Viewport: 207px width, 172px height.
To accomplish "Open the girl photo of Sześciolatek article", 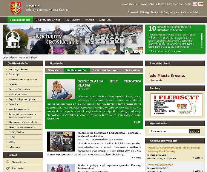I will pos(61,89).
